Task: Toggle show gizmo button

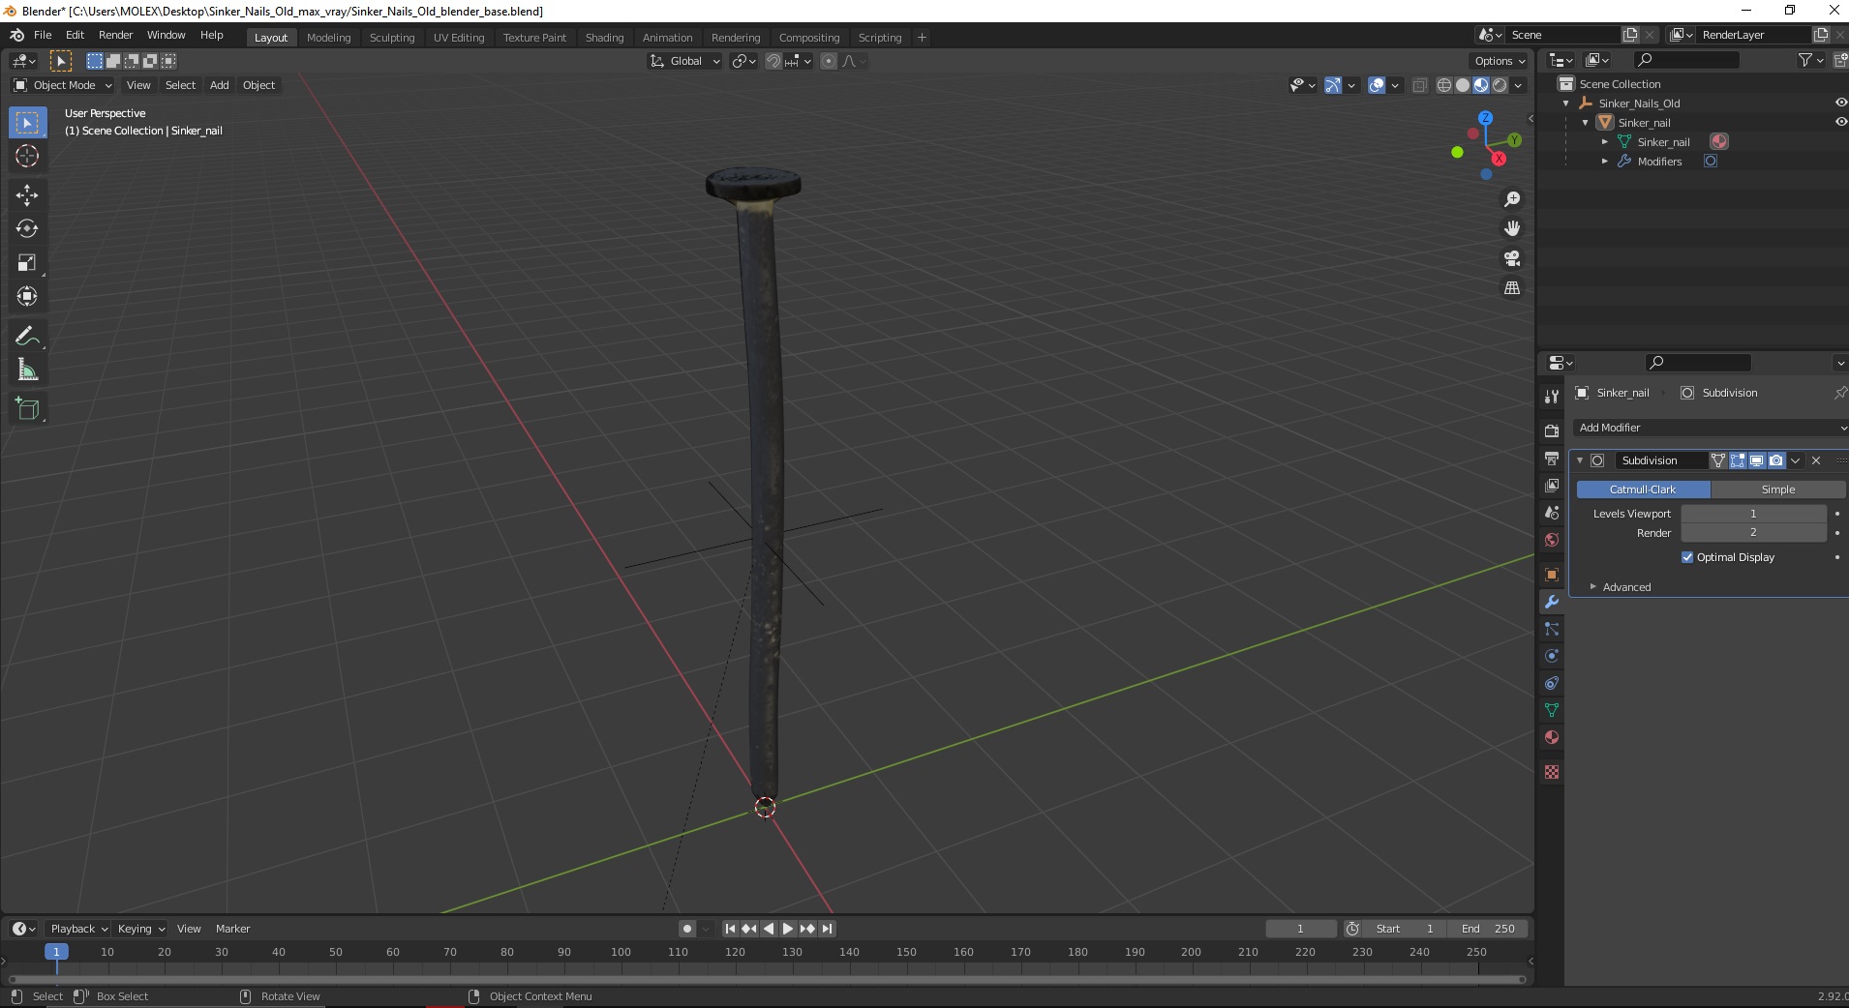Action: tap(1333, 85)
